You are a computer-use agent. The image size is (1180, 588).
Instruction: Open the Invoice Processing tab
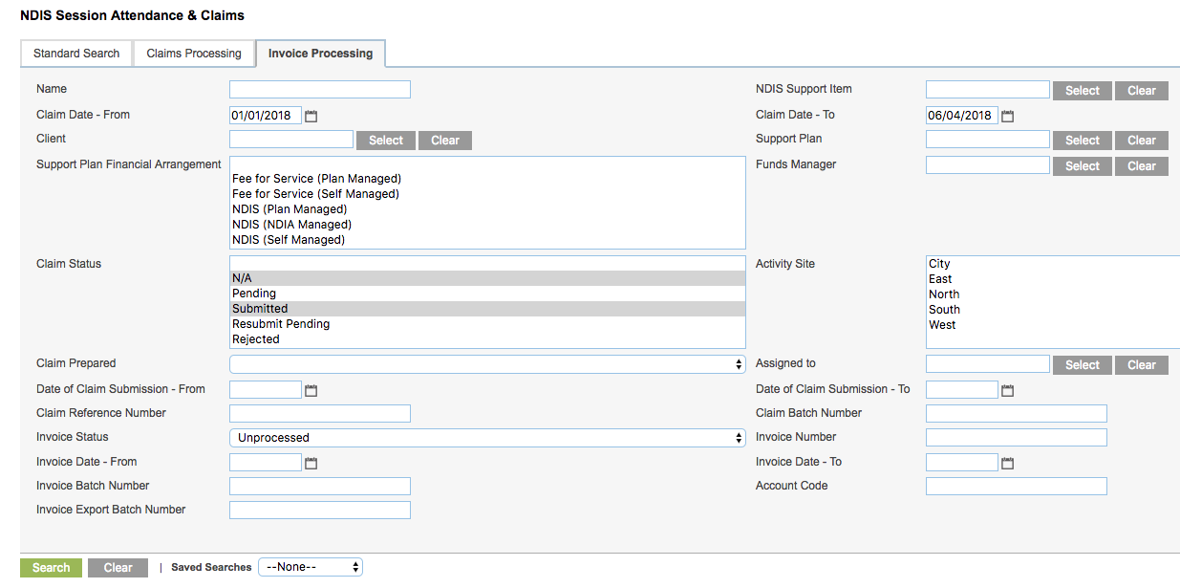coord(321,54)
